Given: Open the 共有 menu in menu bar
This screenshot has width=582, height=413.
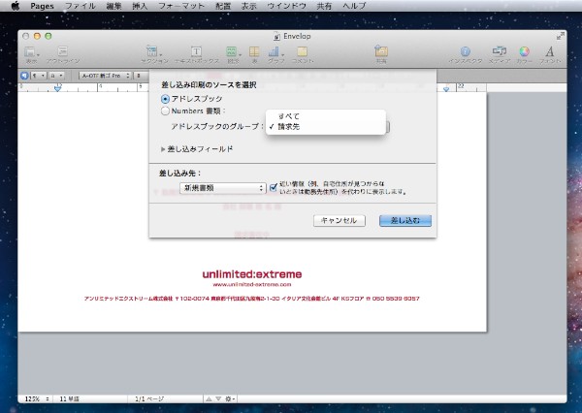Looking at the screenshot, I should coord(324,6).
